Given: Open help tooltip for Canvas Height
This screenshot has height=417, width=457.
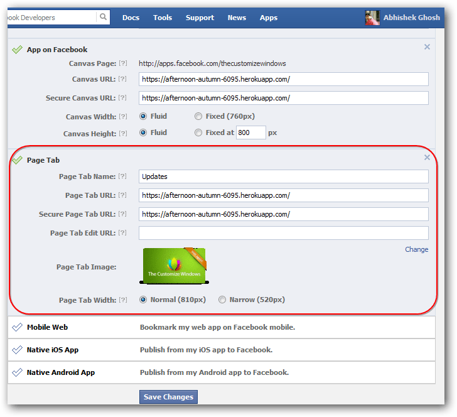Looking at the screenshot, I should point(123,133).
